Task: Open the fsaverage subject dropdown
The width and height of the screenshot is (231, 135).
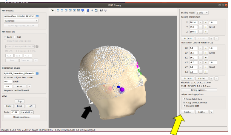Action: (x=21, y=21)
